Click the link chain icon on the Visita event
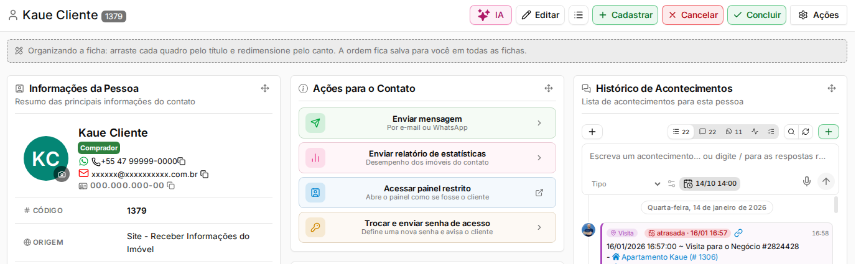 pos(738,233)
